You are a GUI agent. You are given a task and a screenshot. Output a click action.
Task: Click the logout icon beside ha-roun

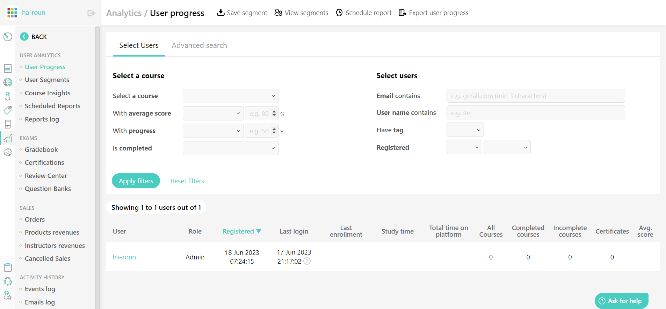[x=91, y=13]
